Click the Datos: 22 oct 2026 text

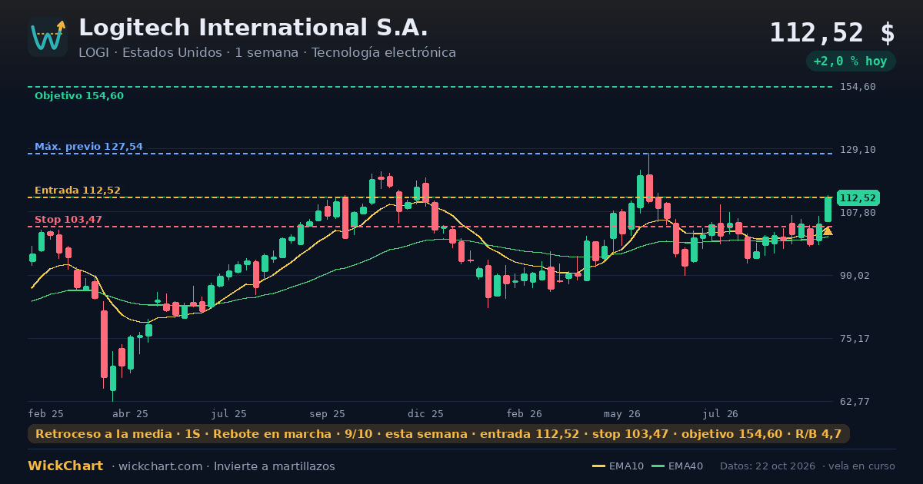[x=769, y=466]
